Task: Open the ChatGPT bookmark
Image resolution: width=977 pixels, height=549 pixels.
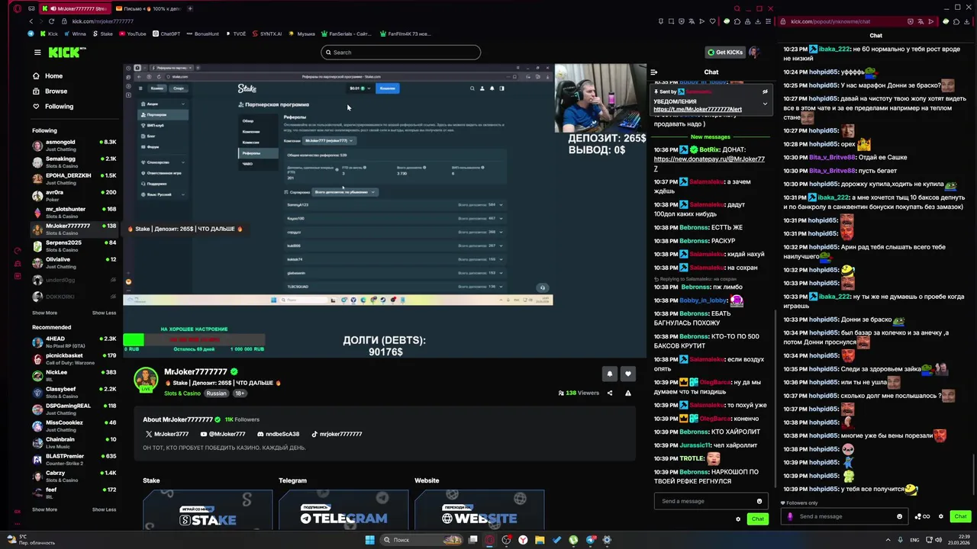Action: tap(166, 34)
